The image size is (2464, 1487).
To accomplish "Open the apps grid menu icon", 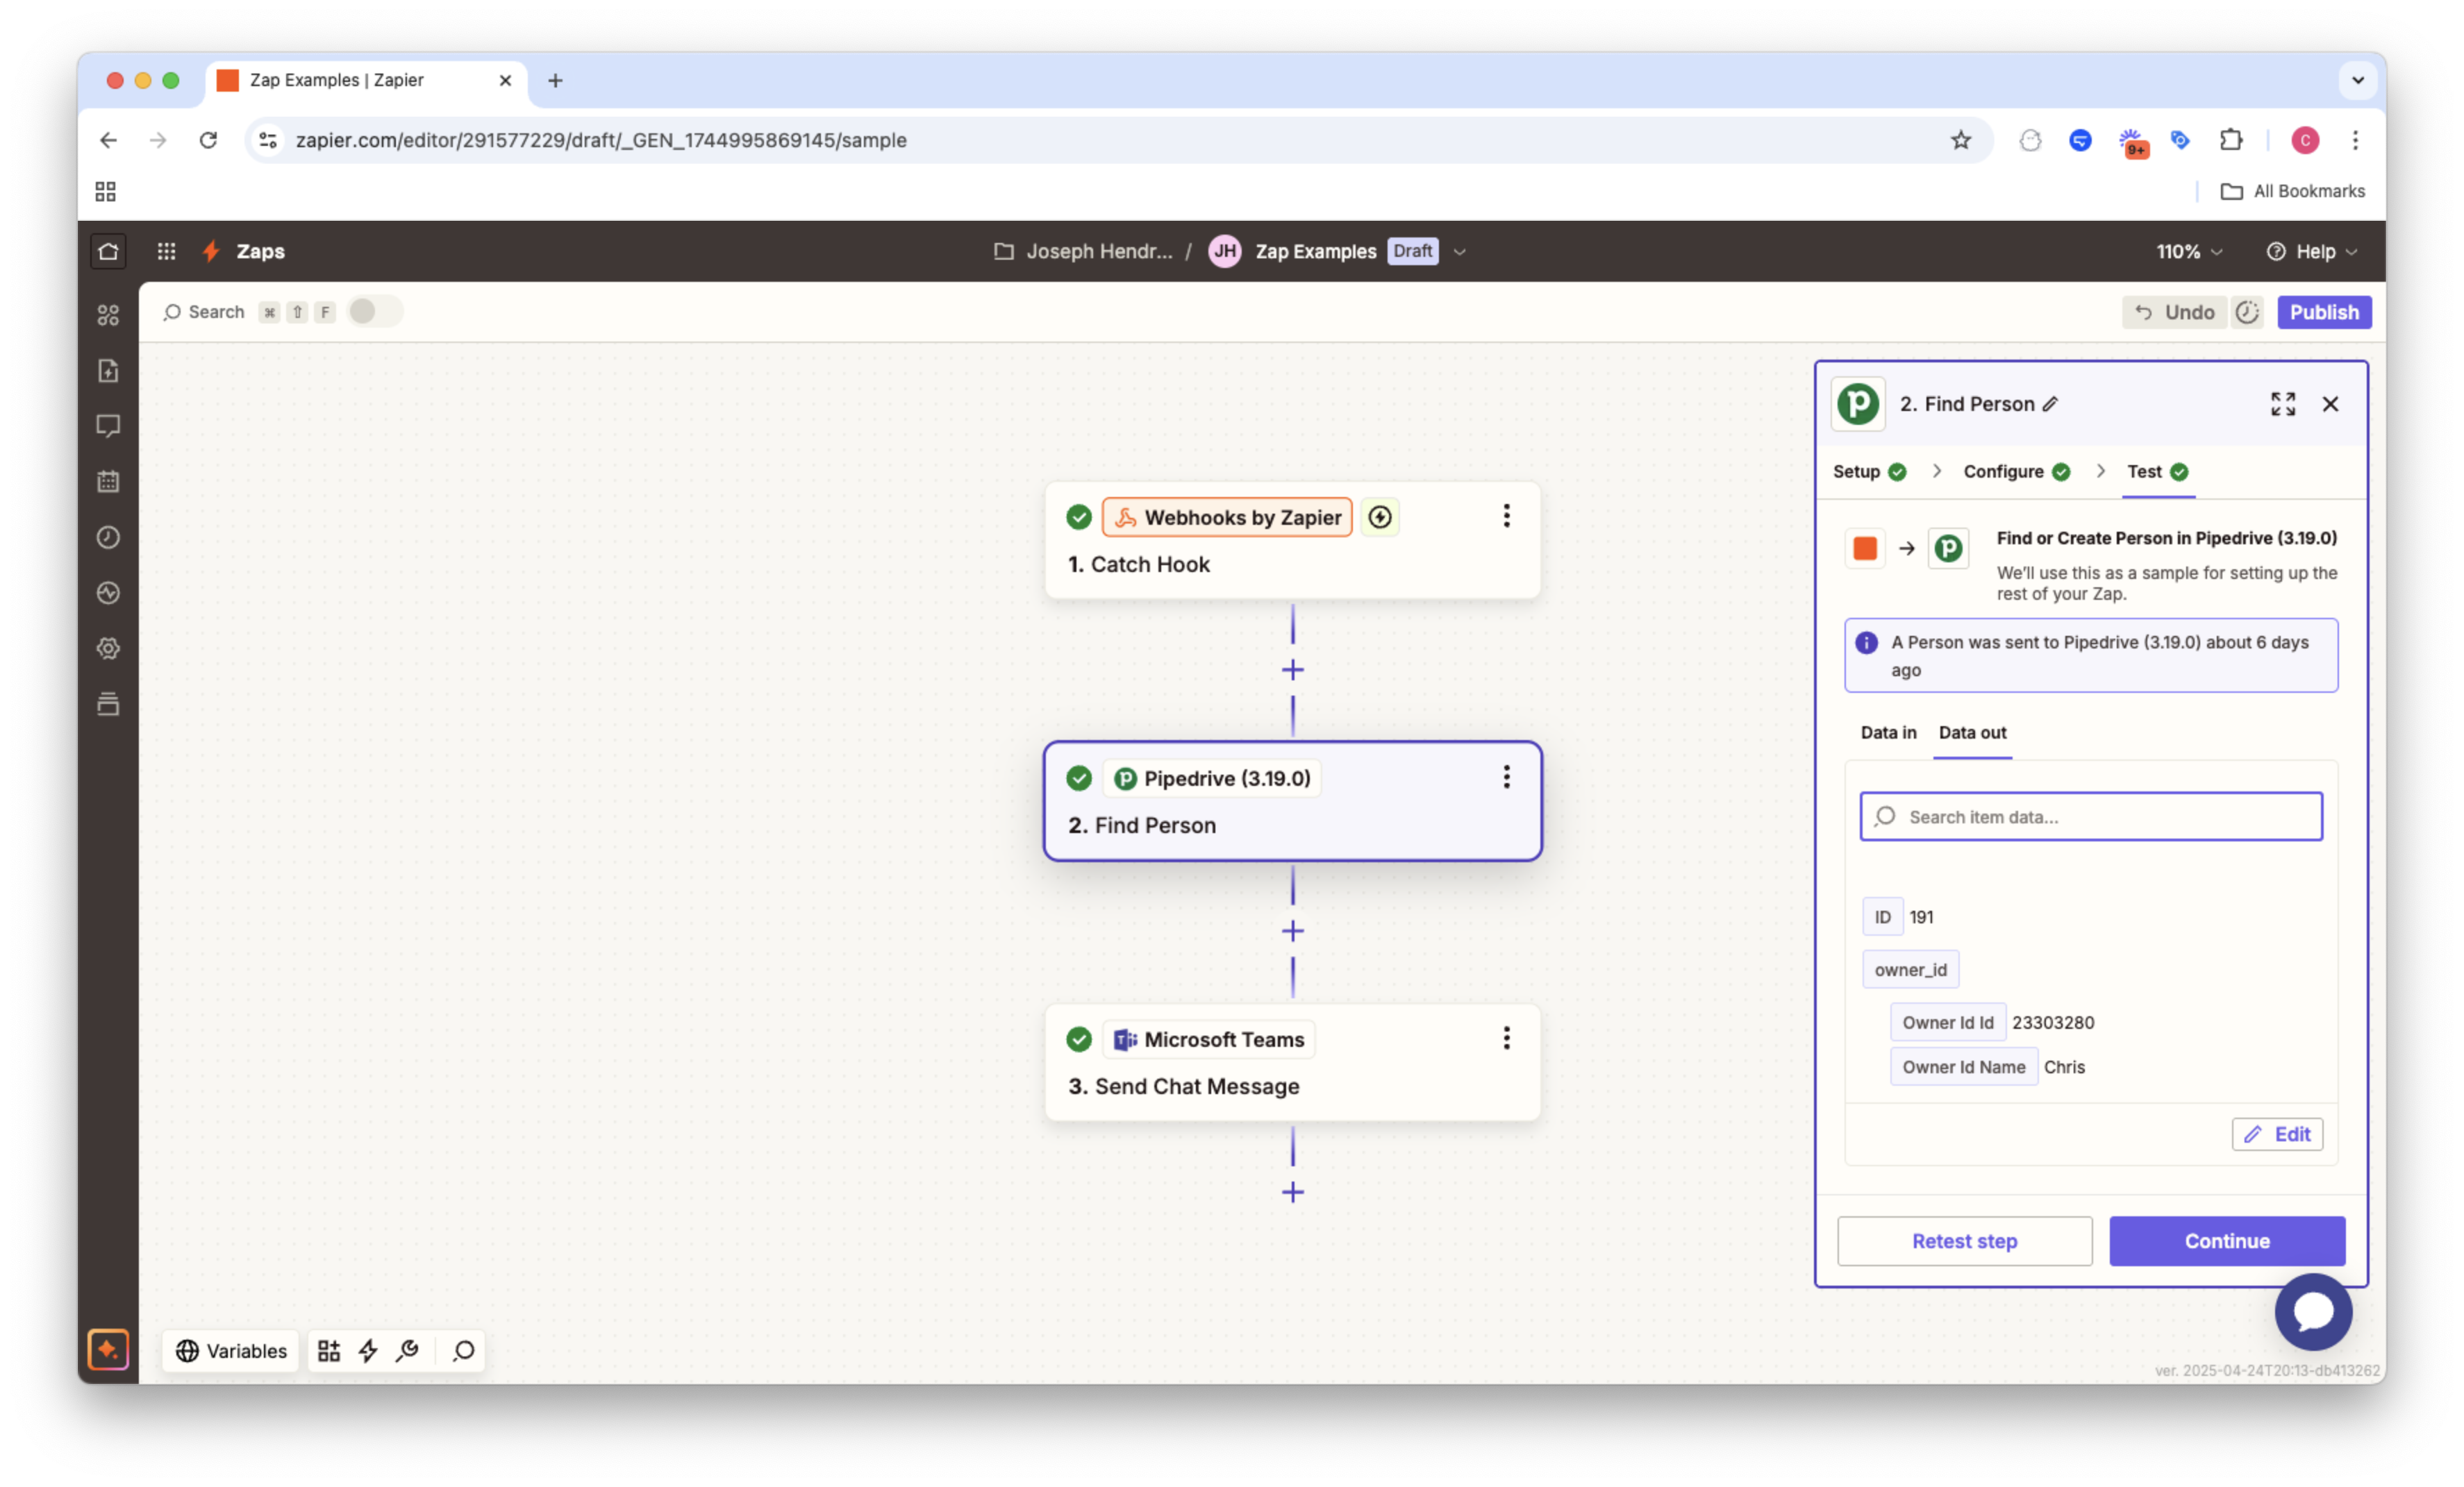I will tap(166, 251).
